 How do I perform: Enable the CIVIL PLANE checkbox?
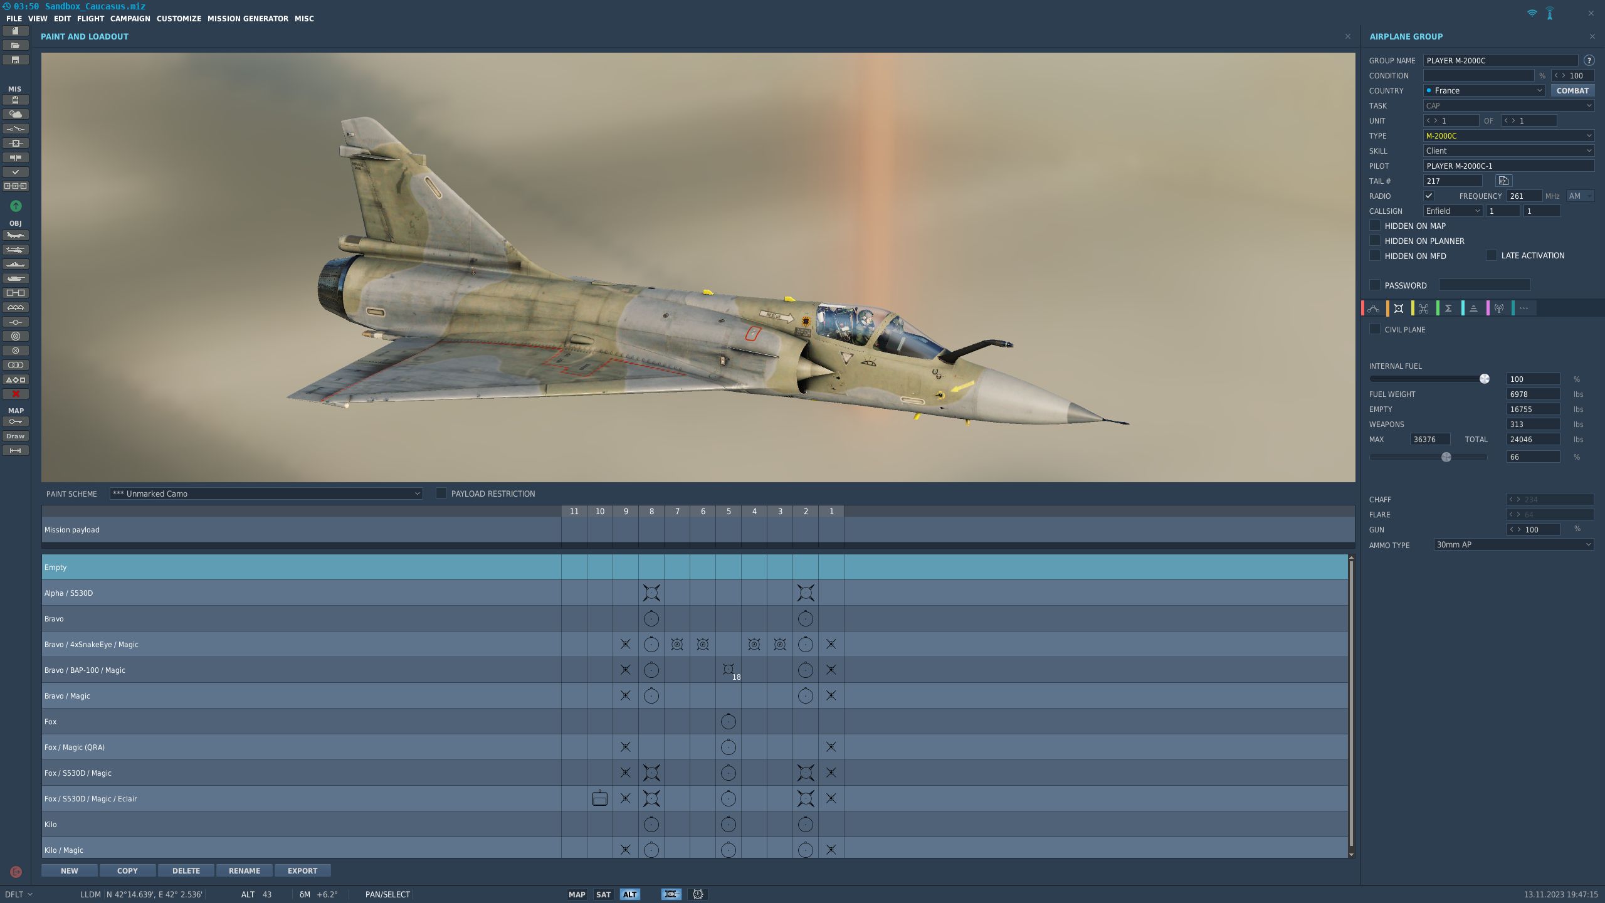(x=1375, y=329)
